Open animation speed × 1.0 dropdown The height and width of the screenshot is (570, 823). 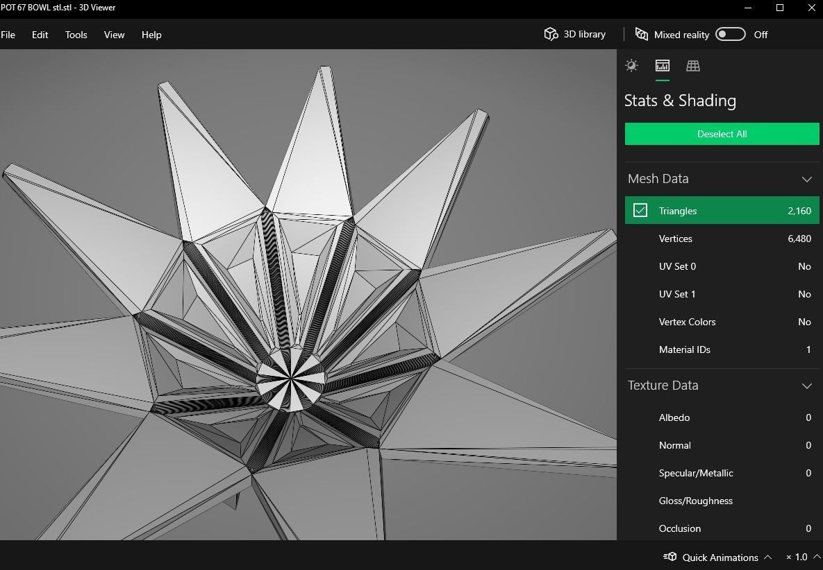point(803,557)
